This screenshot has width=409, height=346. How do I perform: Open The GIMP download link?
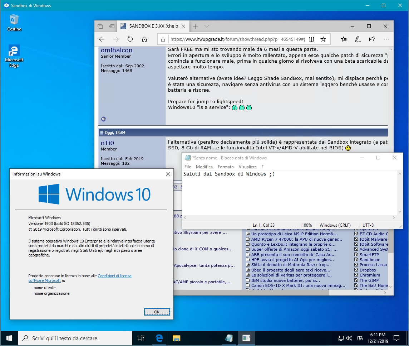click(369, 280)
